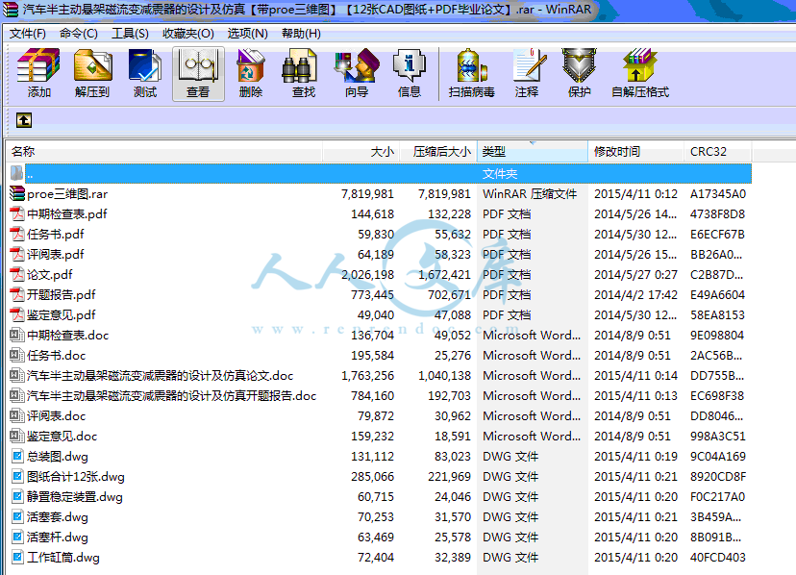This screenshot has height=575, width=796.
Task: Open the Commands (命令) menu
Action: click(x=79, y=34)
